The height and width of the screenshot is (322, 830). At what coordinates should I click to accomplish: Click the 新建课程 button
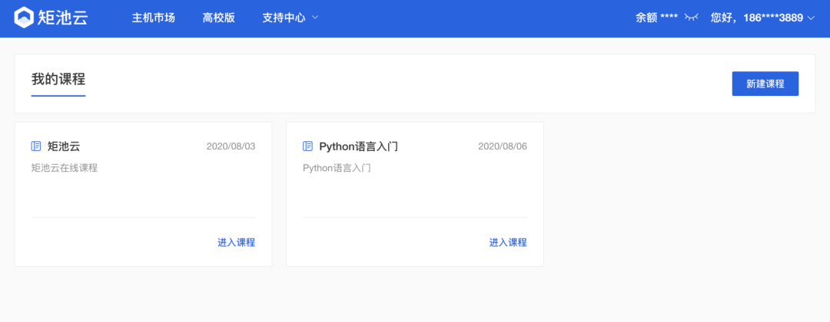point(765,84)
